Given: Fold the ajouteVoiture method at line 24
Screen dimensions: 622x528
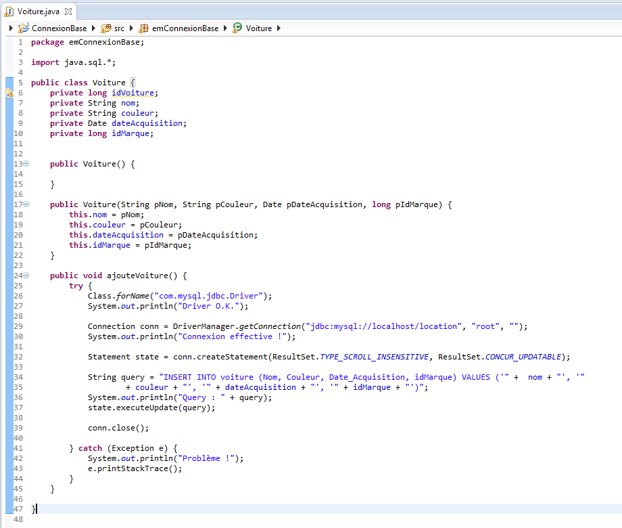Looking at the screenshot, I should tap(26, 276).
